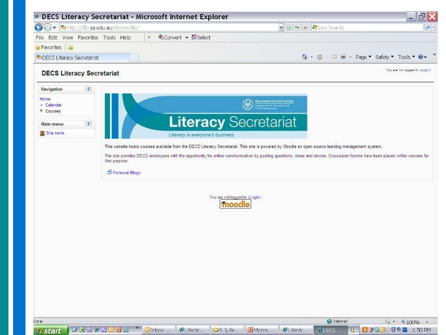Open the Page dropdown menu
This screenshot has height=335, width=446.
point(364,57)
